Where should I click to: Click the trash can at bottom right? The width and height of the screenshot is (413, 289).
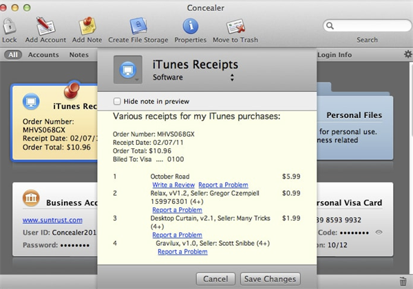click(403, 281)
